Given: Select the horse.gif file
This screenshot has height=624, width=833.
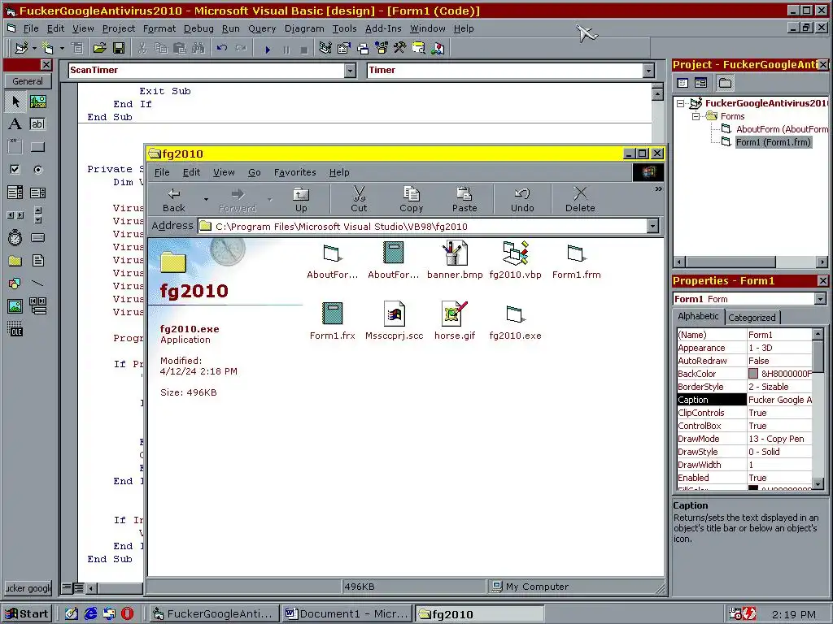Looking at the screenshot, I should [455, 321].
